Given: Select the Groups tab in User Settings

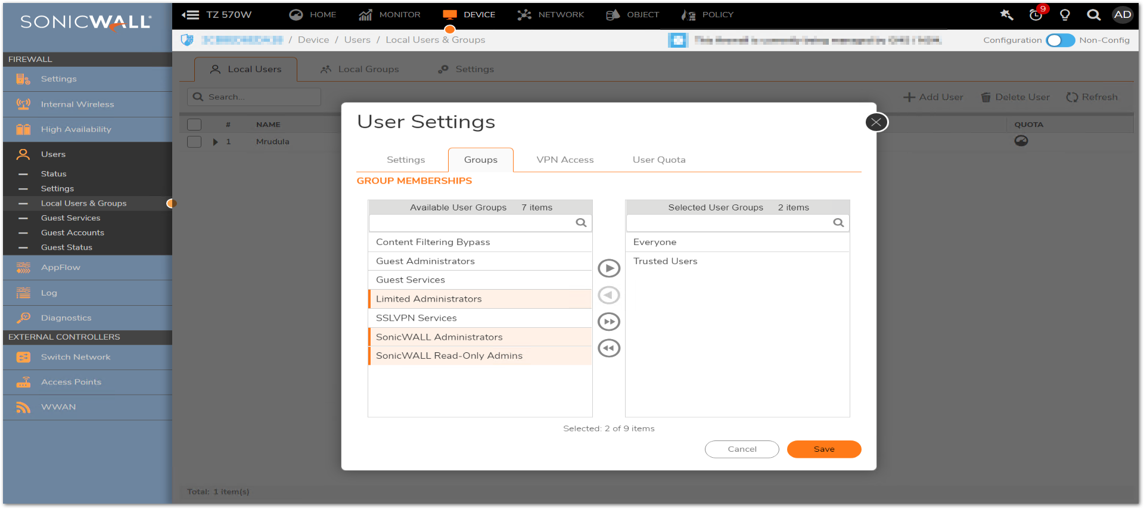Looking at the screenshot, I should 481,160.
